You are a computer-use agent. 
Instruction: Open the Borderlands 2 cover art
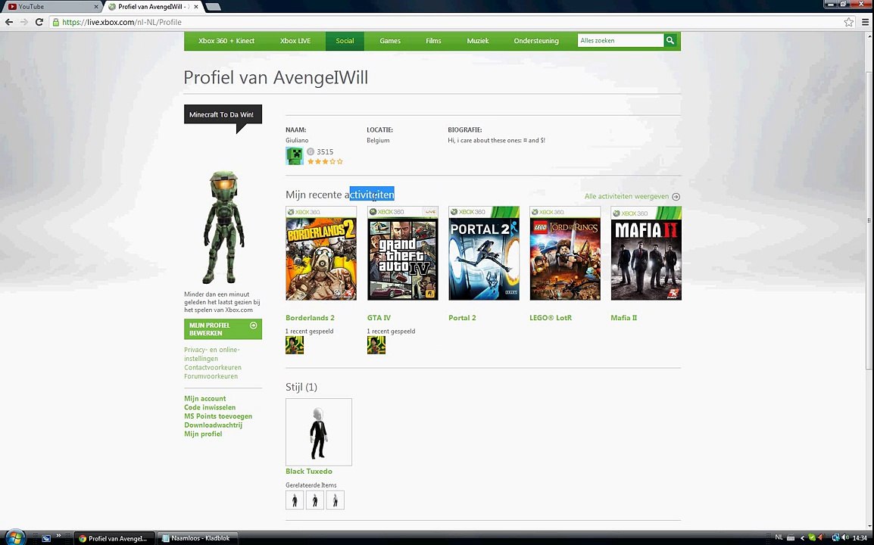pyautogui.click(x=321, y=254)
